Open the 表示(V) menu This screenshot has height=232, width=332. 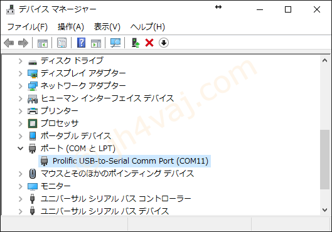click(107, 27)
